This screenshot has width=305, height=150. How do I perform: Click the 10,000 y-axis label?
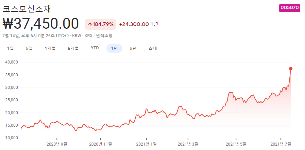point(12,138)
